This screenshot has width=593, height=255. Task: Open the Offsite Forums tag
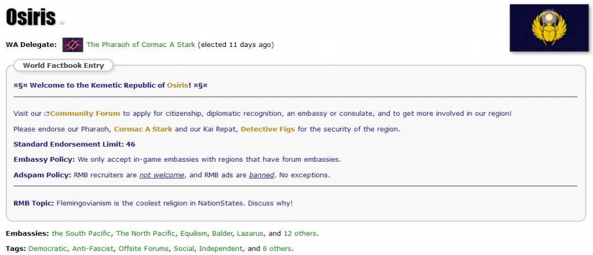[x=142, y=249]
